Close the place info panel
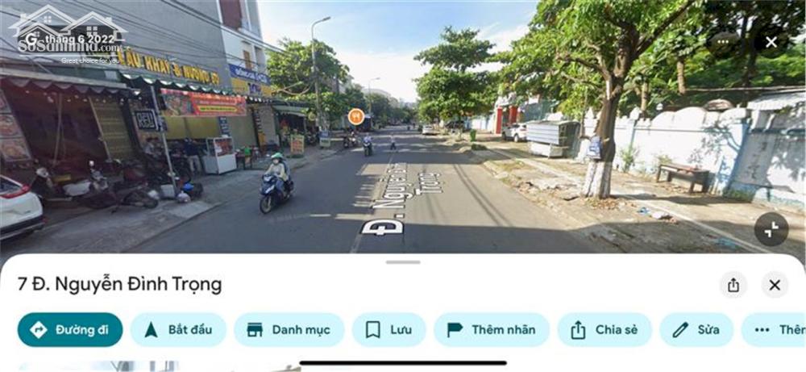The image size is (806, 372). coord(775,285)
